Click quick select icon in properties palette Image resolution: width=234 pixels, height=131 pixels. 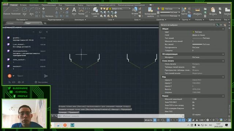(225, 25)
